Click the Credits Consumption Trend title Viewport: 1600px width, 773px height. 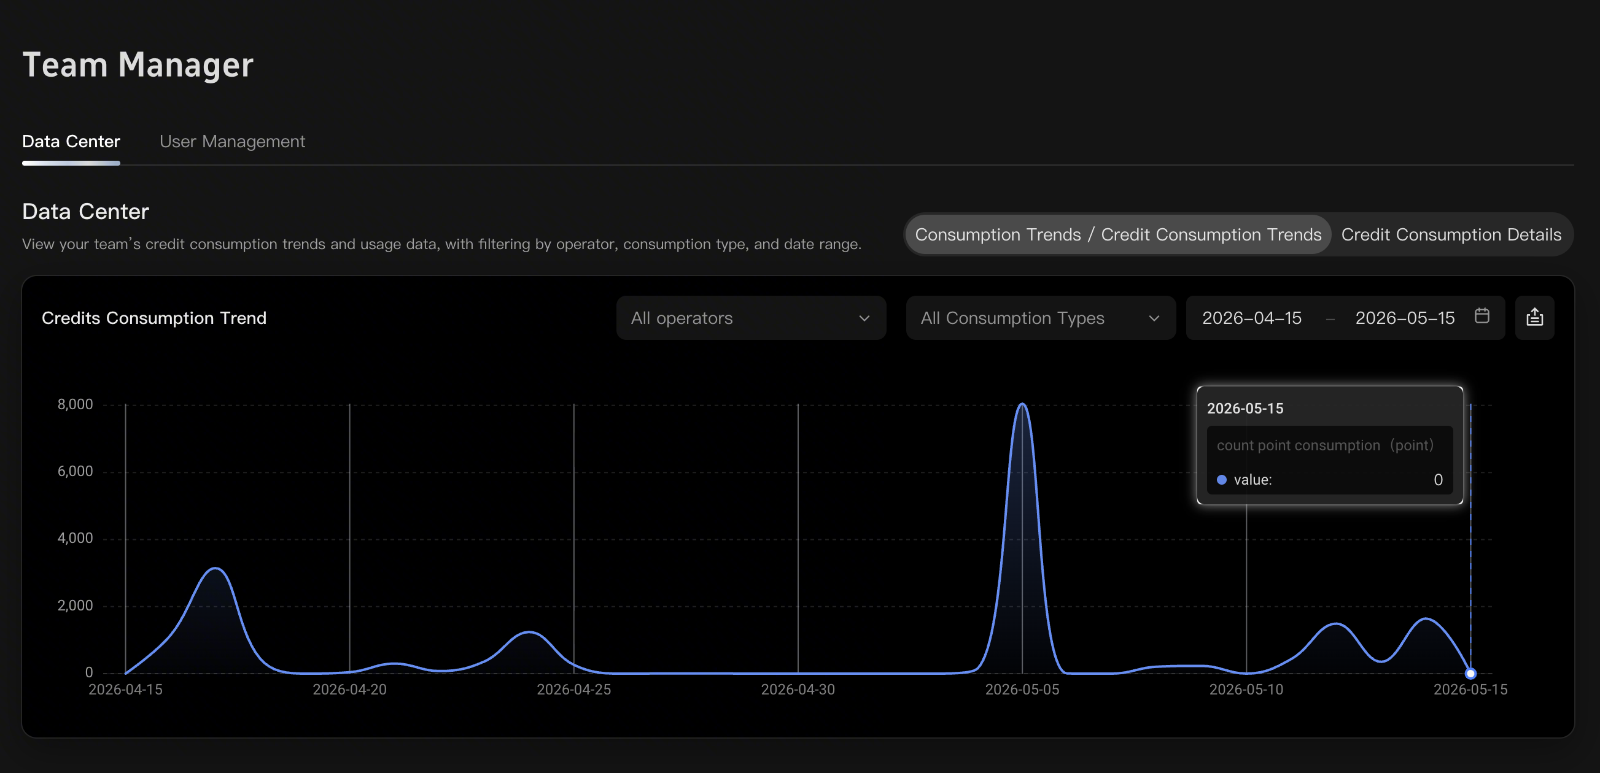coord(154,318)
